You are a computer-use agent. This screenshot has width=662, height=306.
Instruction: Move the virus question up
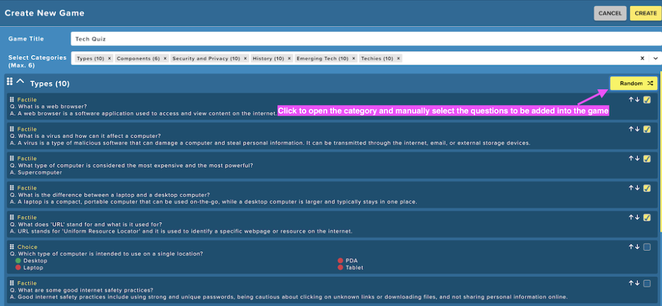point(631,129)
